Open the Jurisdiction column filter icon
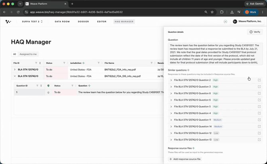Image resolution: width=267 pixels, height=164 pixels. point(98,63)
